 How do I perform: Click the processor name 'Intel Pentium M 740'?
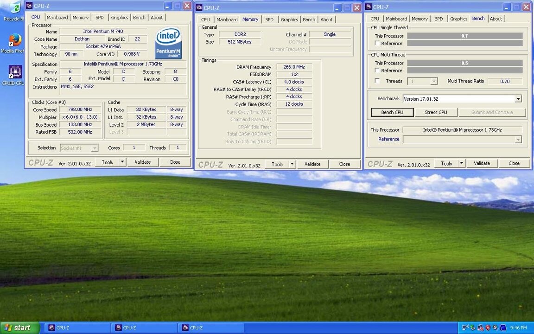point(103,32)
